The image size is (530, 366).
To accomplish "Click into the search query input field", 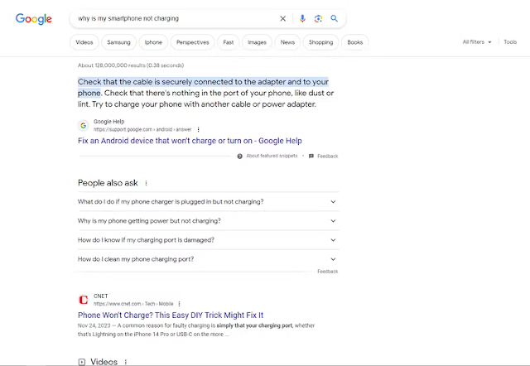I will (x=176, y=18).
